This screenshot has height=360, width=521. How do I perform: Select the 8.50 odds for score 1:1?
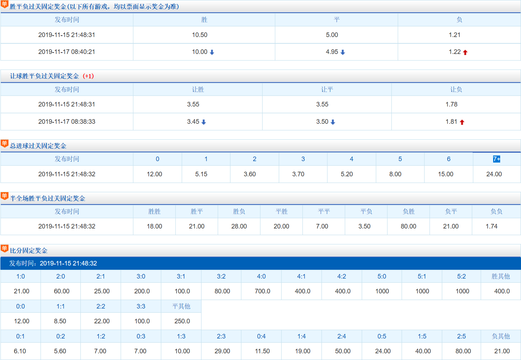(x=60, y=321)
